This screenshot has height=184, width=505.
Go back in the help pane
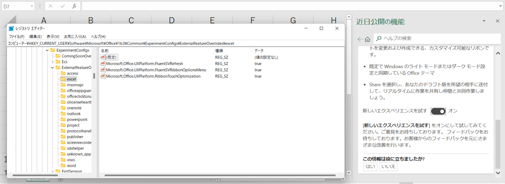coord(359,39)
